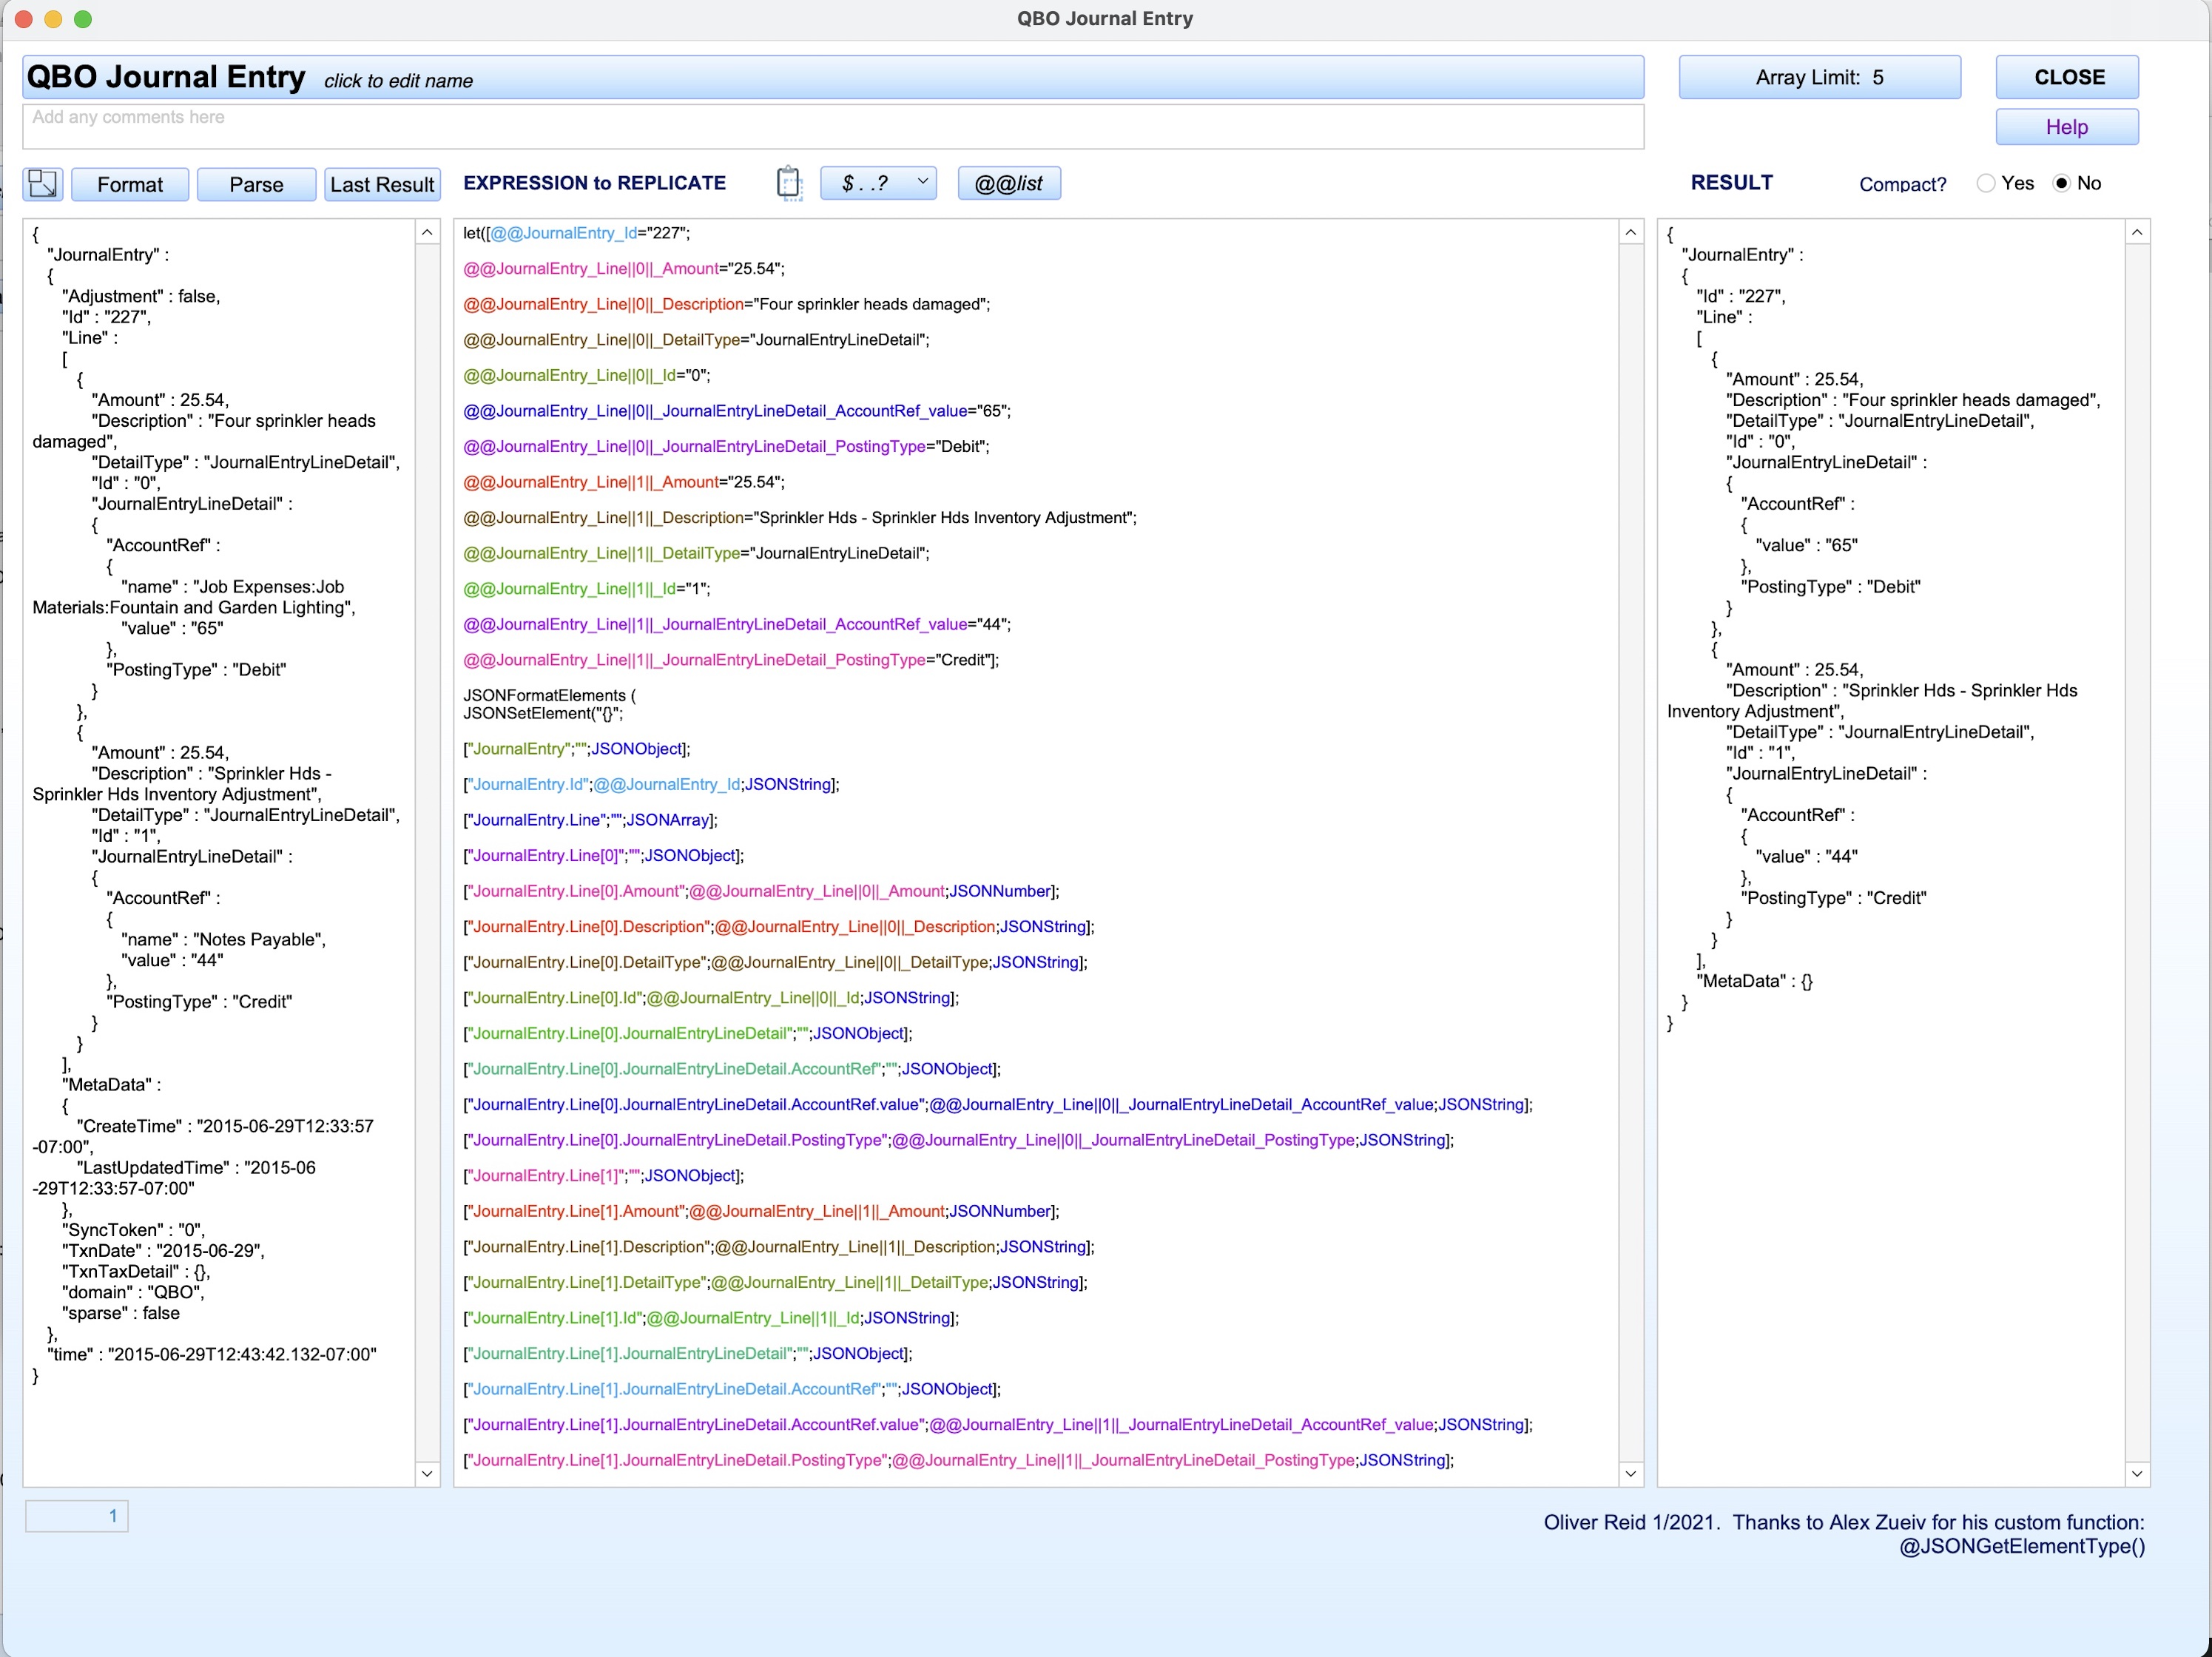Viewport: 2212px width, 1657px height.
Task: Click the "time" entry in source JSON
Action: coord(212,1354)
